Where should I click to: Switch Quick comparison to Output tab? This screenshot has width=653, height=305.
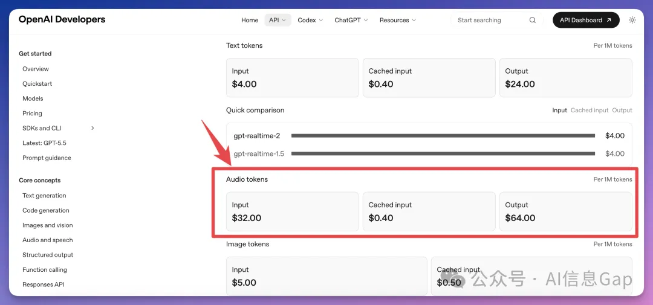(x=622, y=111)
